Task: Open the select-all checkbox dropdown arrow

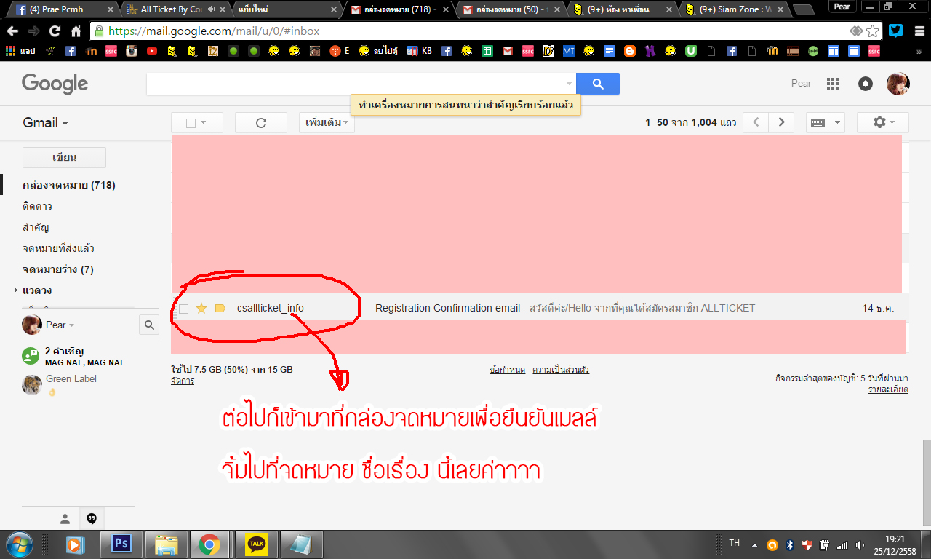Action: coord(203,123)
